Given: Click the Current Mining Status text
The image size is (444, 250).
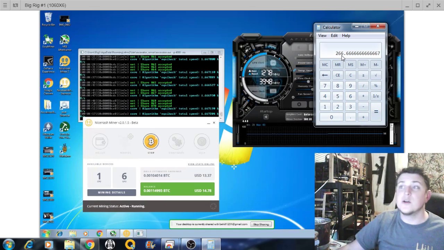Looking at the screenshot, I should [x=116, y=206].
